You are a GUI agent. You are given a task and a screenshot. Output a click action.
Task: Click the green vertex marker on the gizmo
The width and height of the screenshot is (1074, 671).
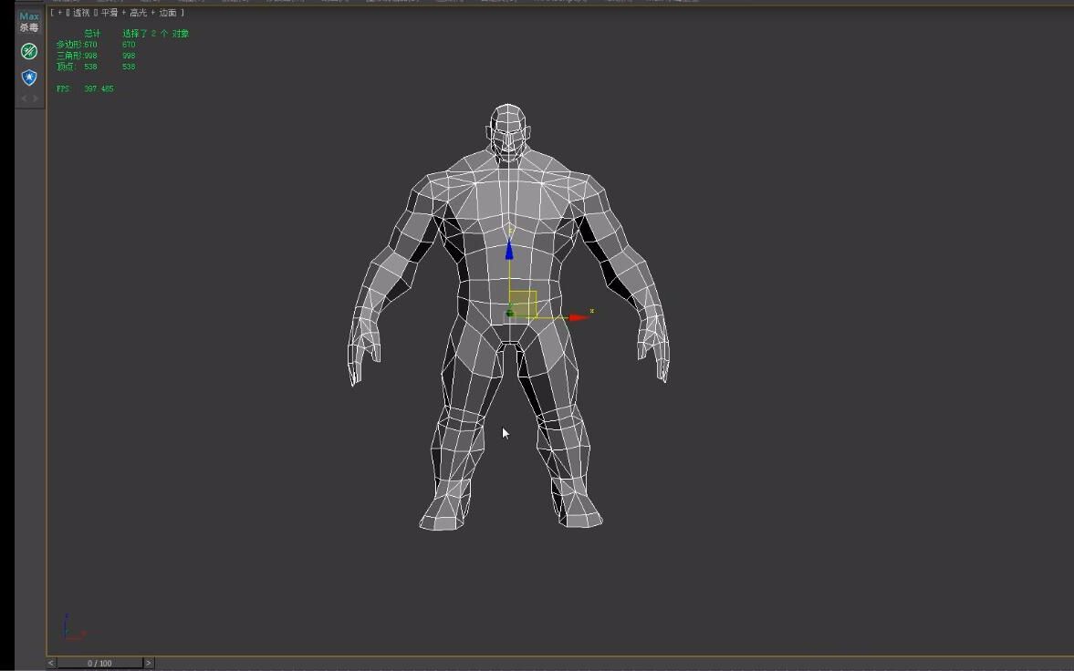point(508,313)
